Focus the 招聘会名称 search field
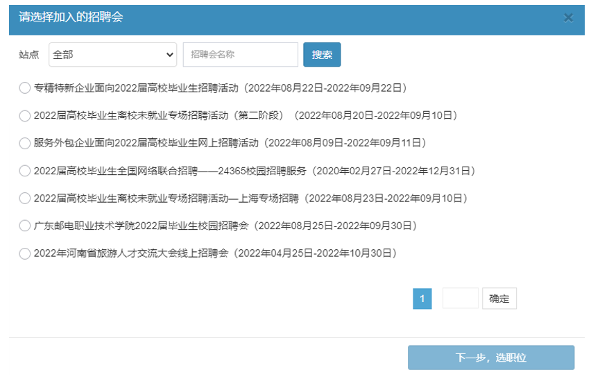Image resolution: width=600 pixels, height=386 pixels. click(240, 55)
